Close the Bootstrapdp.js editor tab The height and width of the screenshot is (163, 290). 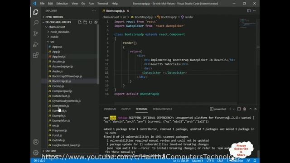pos(128,11)
